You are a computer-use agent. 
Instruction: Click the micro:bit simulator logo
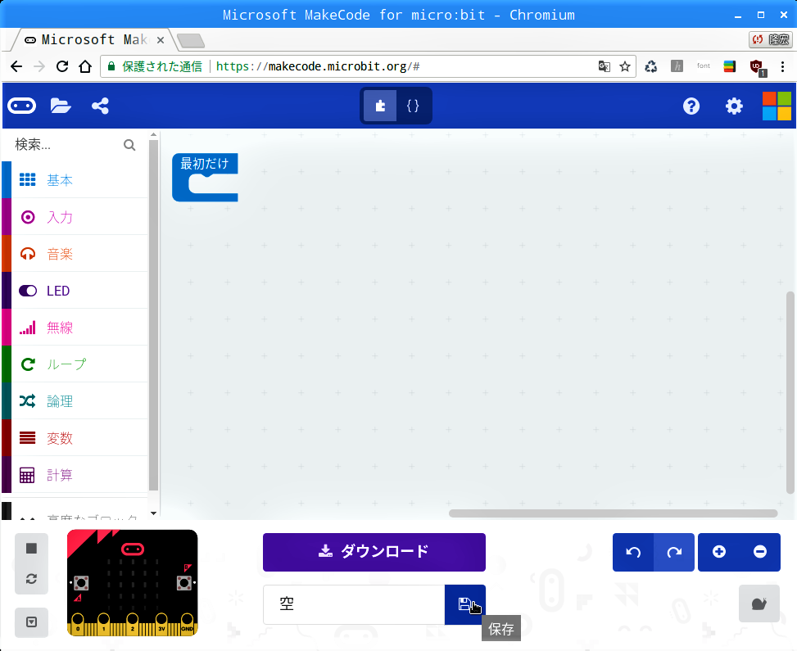pyautogui.click(x=133, y=549)
